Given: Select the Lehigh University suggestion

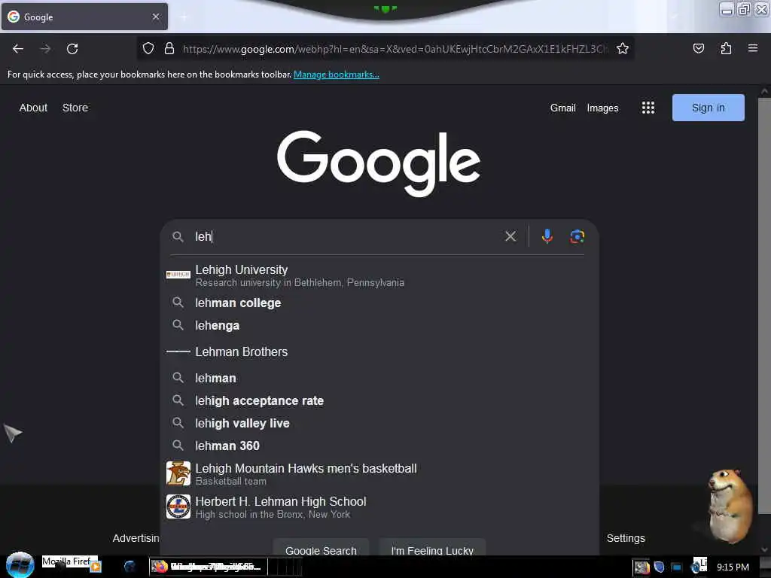Looking at the screenshot, I should 379,275.
